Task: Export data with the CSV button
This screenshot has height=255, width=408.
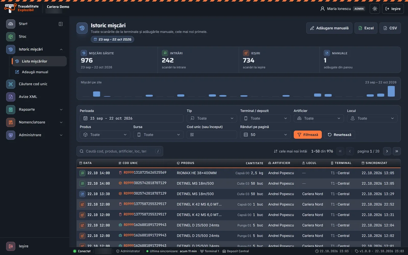Action: [x=390, y=28]
